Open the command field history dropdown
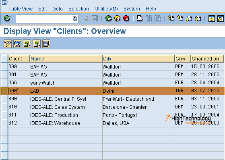Viewport: 225px width, 160px height. coord(75,19)
